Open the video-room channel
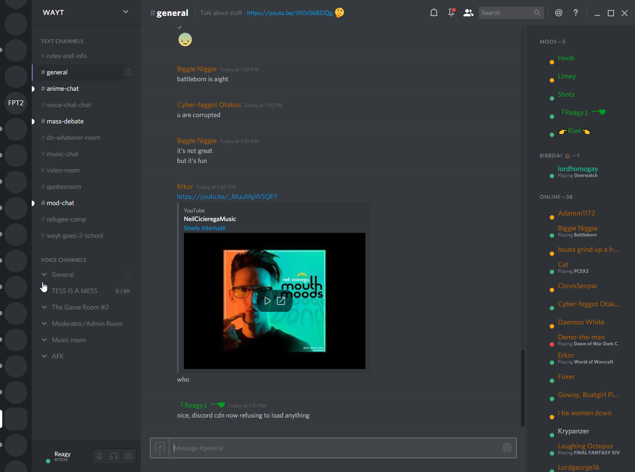 [x=86, y=170]
